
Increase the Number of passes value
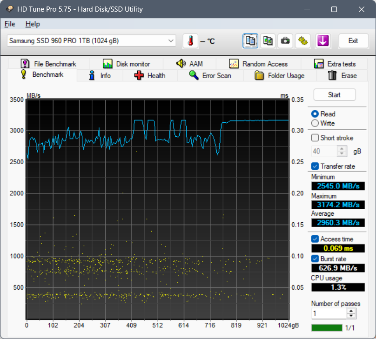coord(351,311)
